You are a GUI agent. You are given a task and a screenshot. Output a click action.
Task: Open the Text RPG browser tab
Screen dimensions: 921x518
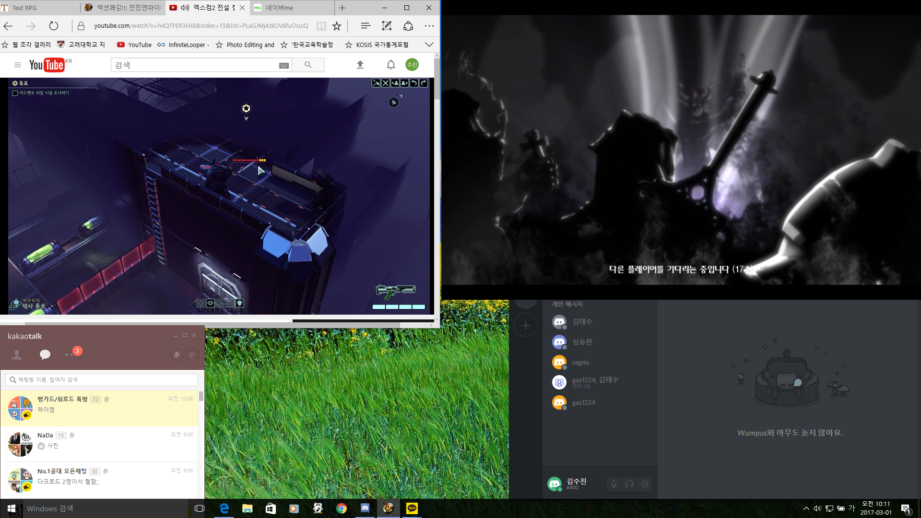click(x=40, y=8)
